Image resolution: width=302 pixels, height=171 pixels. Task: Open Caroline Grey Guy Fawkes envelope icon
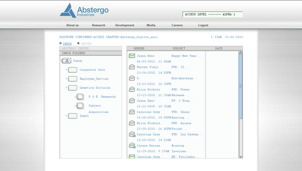132,134
